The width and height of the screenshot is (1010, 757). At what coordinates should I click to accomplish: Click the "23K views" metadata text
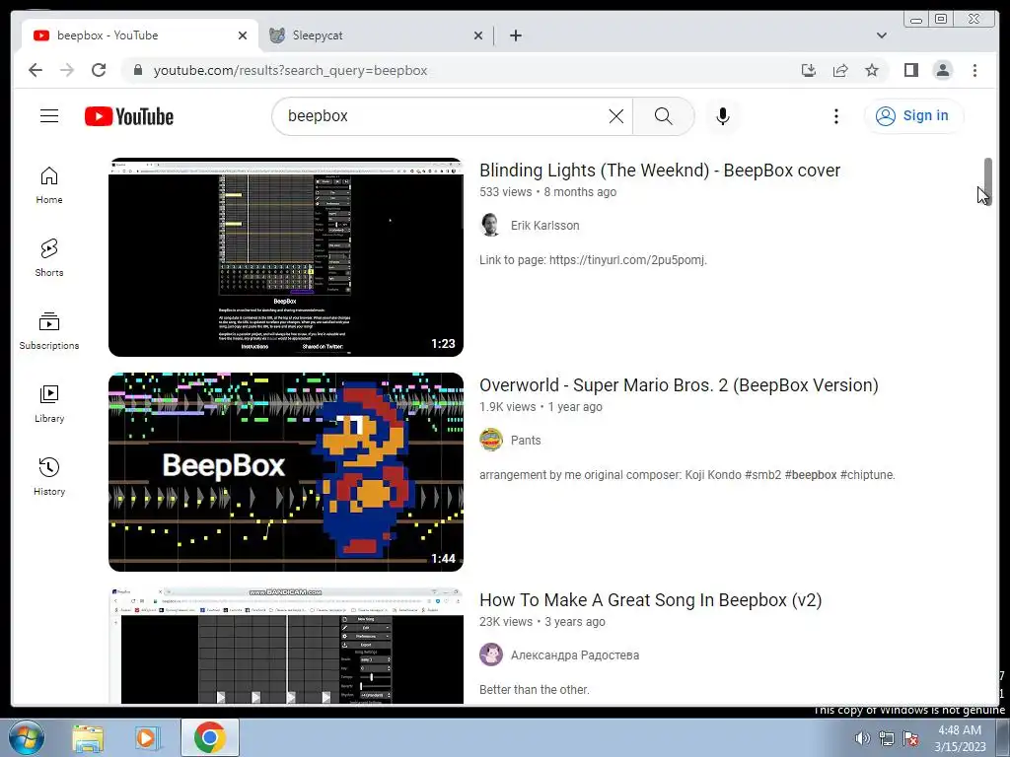(x=506, y=622)
